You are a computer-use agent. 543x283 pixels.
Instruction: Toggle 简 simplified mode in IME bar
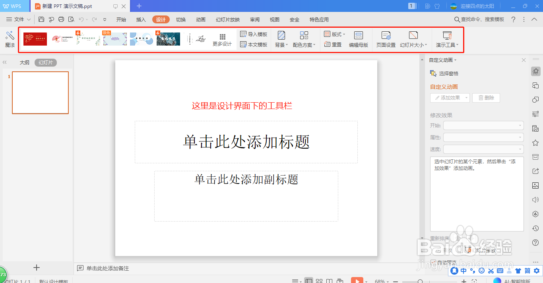click(527, 271)
